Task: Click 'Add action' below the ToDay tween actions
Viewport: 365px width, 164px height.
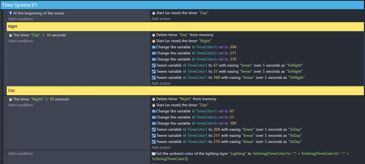Action: pyautogui.click(x=161, y=147)
